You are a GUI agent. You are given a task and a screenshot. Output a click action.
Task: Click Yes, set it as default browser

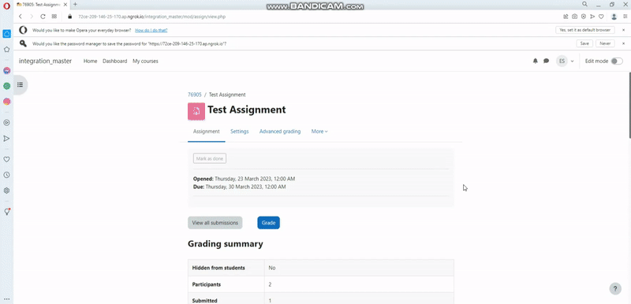point(585,30)
